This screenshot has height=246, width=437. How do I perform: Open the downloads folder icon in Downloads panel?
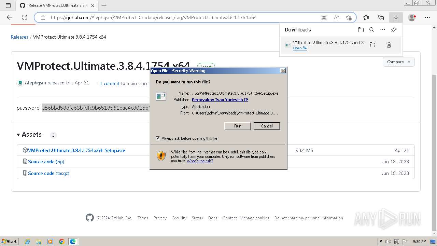[361, 30]
